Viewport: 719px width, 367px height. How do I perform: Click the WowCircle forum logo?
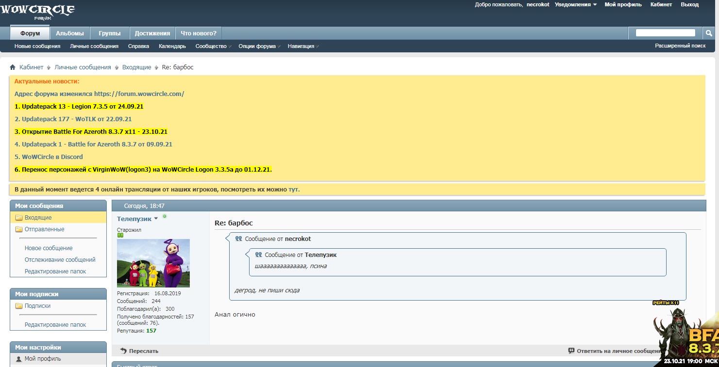point(38,11)
